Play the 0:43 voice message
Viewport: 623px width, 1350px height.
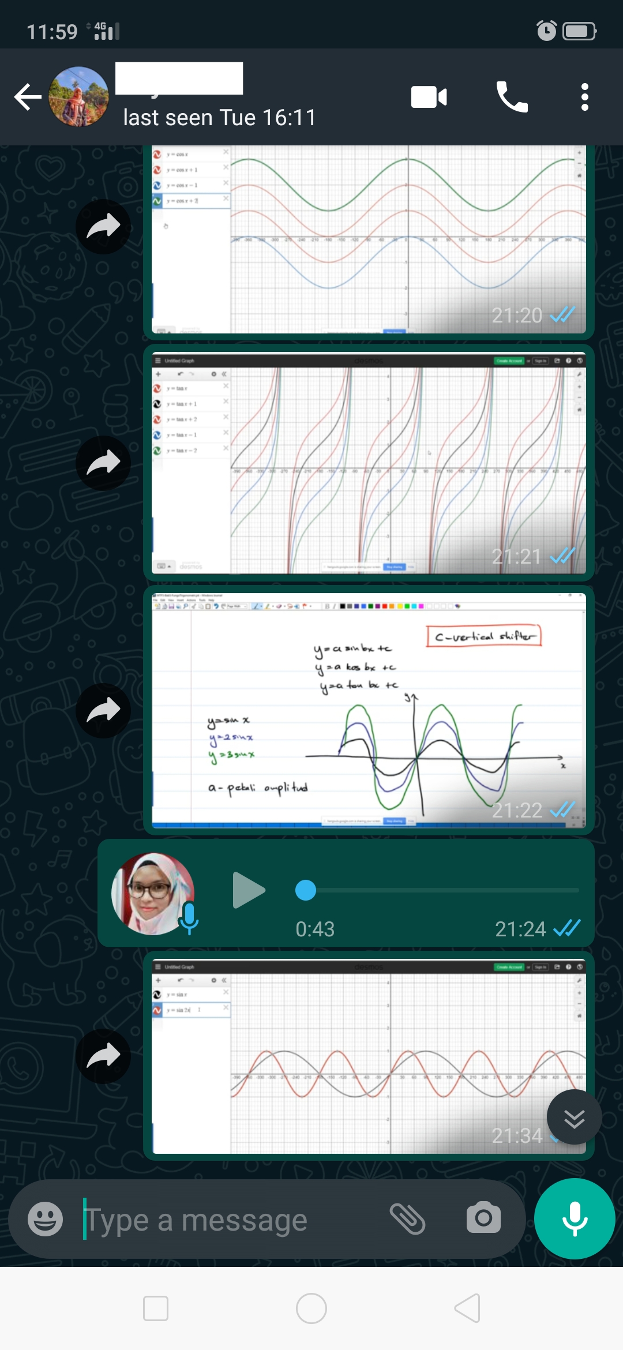(x=249, y=890)
